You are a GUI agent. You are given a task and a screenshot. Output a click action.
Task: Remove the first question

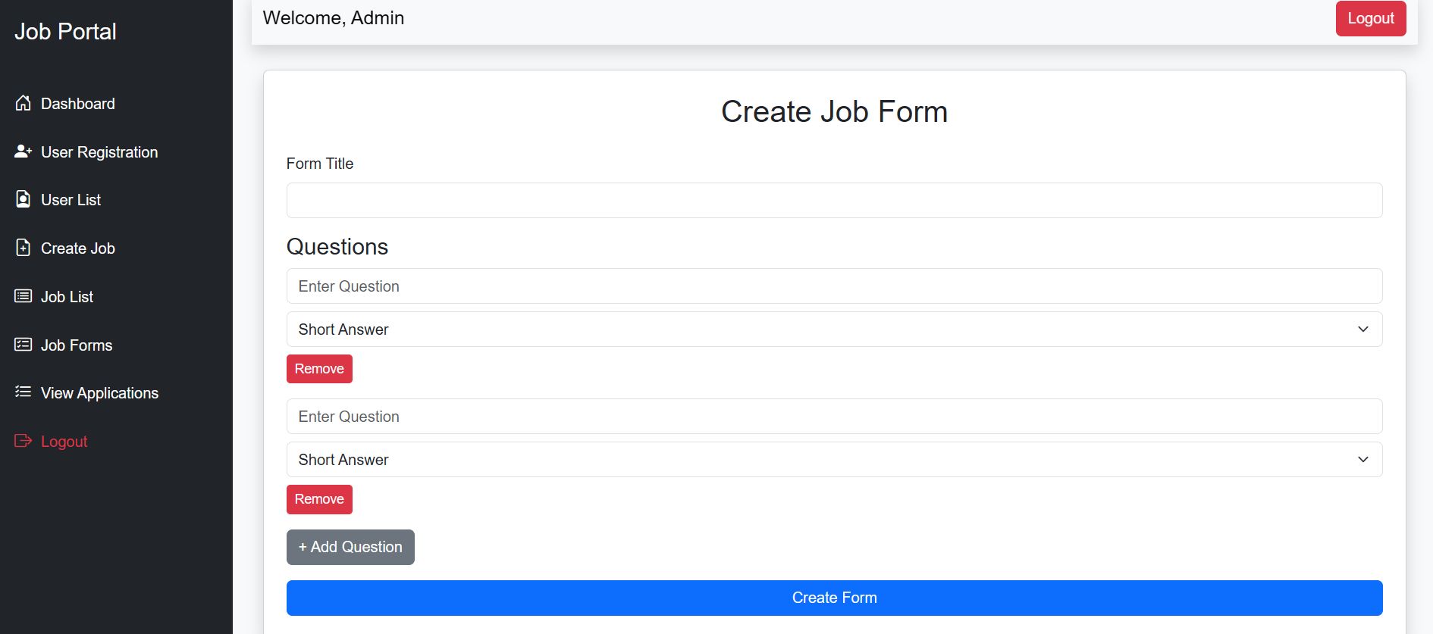click(319, 369)
